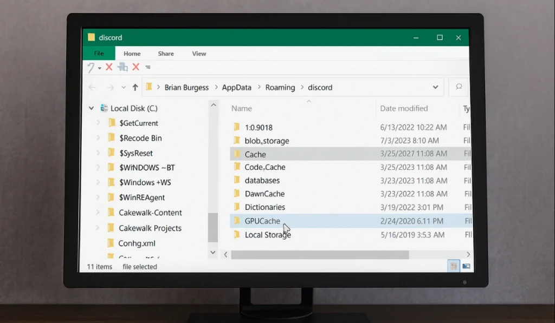This screenshot has width=555, height=323.
Task: Open the View ribbon tab
Action: coord(199,54)
